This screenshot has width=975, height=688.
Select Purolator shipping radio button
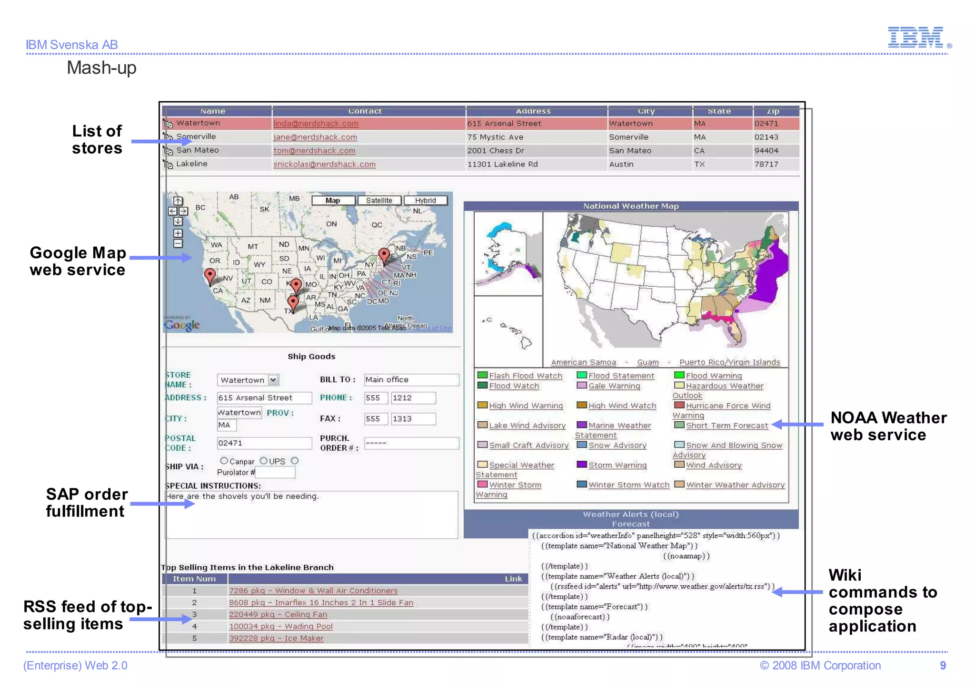click(295, 461)
